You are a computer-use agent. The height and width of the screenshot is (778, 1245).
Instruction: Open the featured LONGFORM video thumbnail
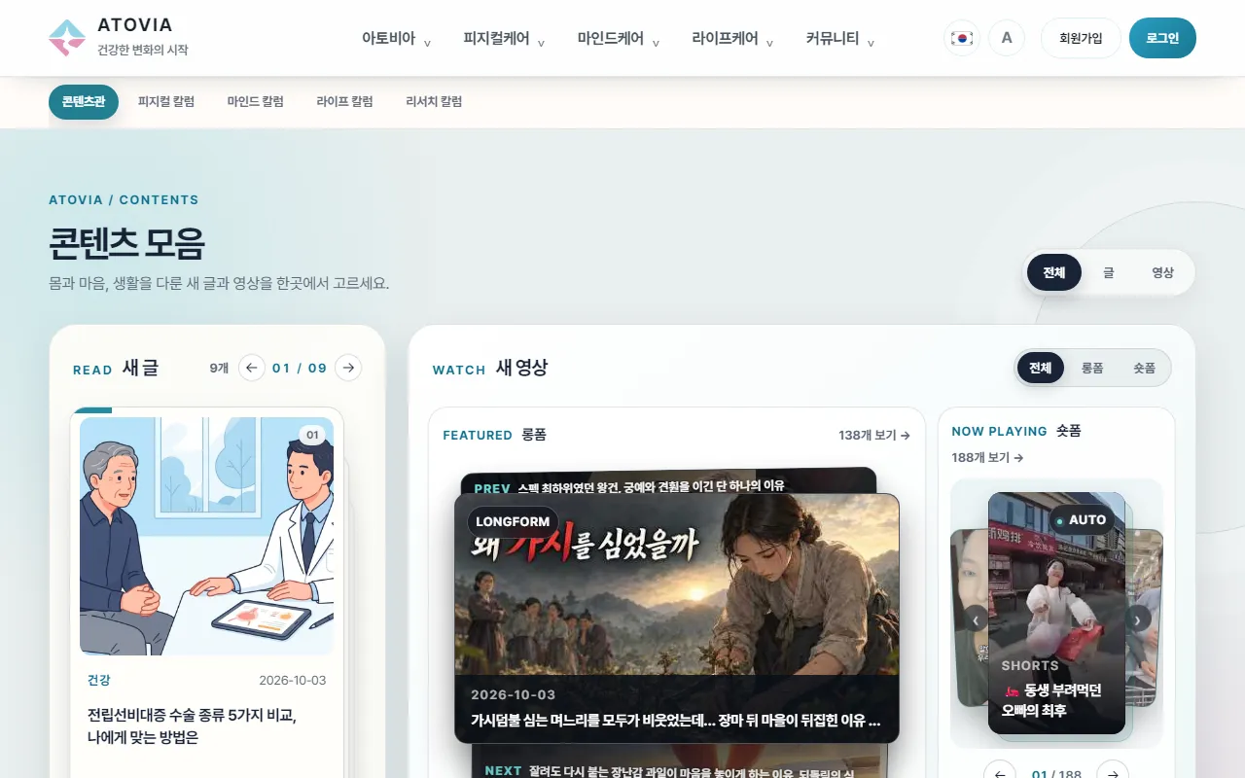coord(677,584)
